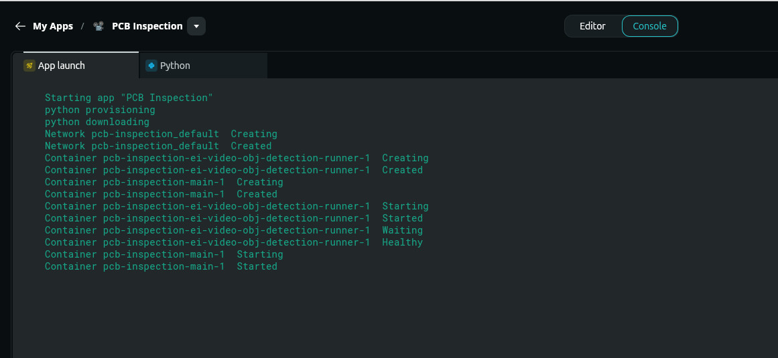This screenshot has width=778, height=358.
Task: Click the 'python provisioning' log line
Action: pyautogui.click(x=100, y=110)
